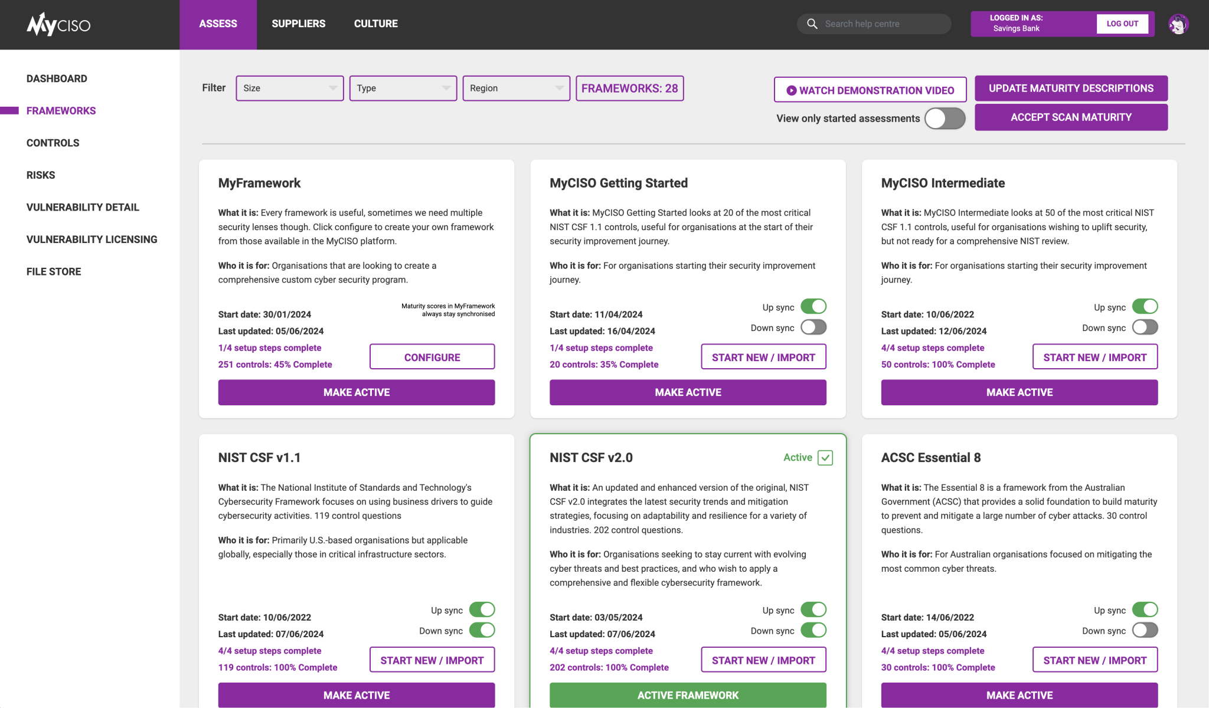Click MAKE ACTIVE on MyFramework card
This screenshot has width=1209, height=708.
tap(357, 392)
